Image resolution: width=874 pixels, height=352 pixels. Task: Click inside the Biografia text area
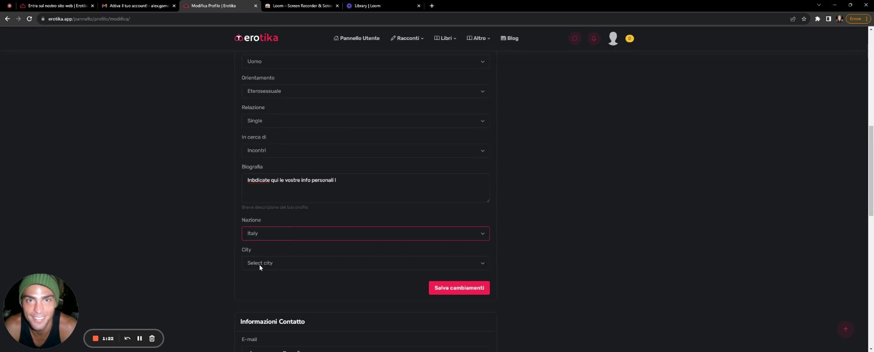(x=365, y=188)
